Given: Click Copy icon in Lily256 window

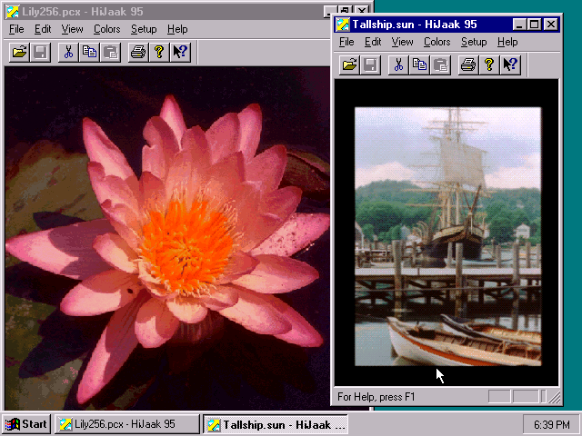Looking at the screenshot, I should [x=89, y=52].
